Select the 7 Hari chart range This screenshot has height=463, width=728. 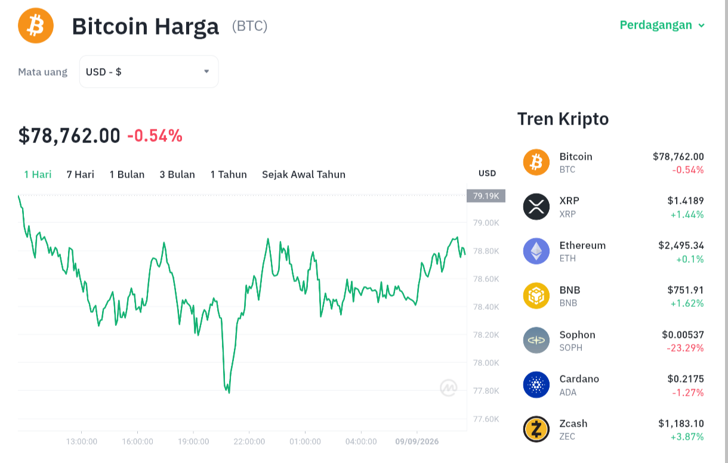(x=81, y=175)
